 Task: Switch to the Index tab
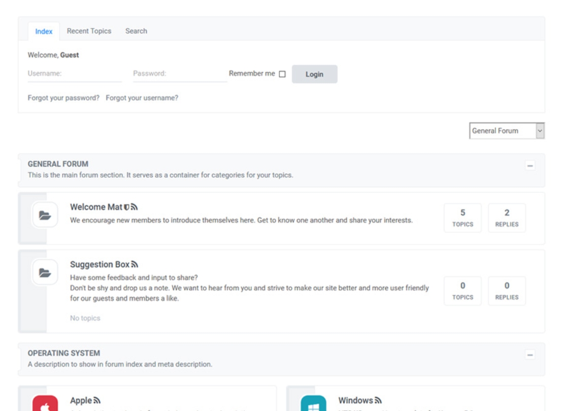click(x=44, y=31)
